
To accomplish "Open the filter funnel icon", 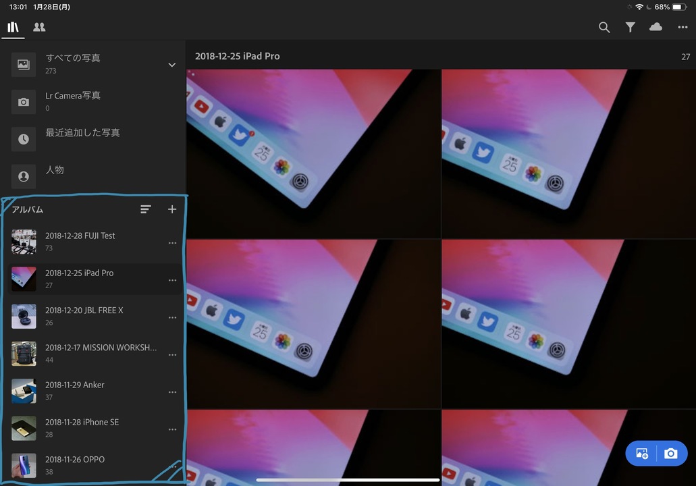I will click(x=630, y=27).
